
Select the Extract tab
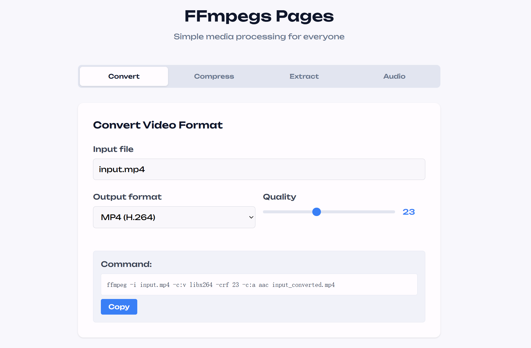304,76
